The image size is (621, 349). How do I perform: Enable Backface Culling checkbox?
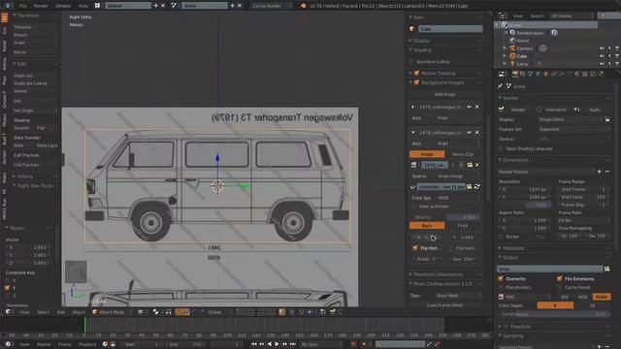[x=412, y=62]
